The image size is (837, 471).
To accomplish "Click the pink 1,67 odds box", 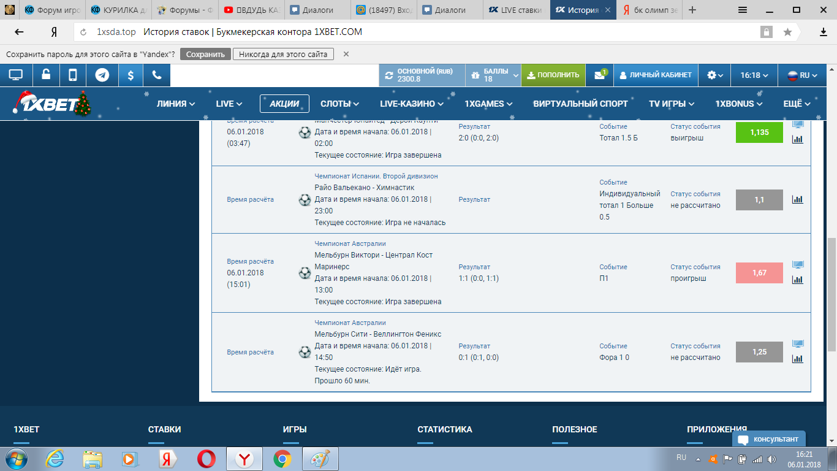I will tap(759, 272).
